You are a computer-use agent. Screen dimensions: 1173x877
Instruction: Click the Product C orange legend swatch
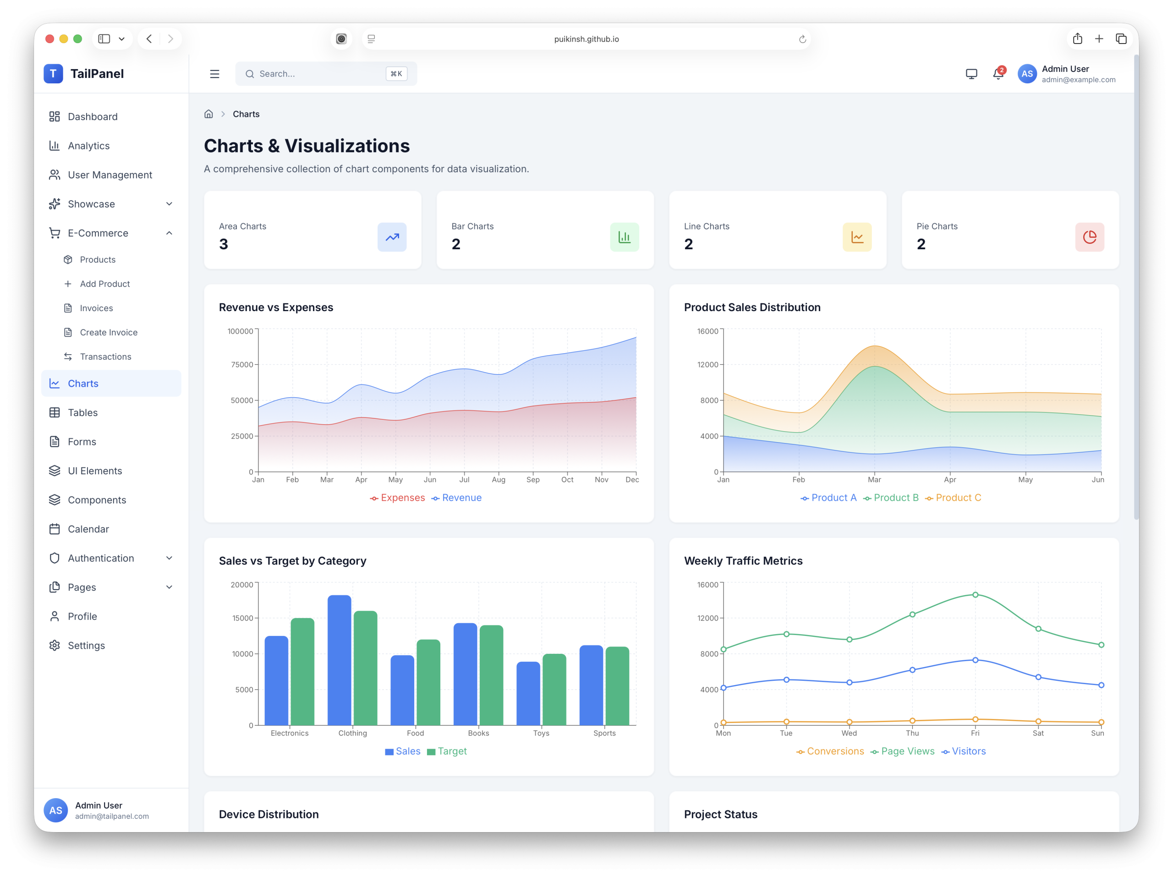click(929, 498)
